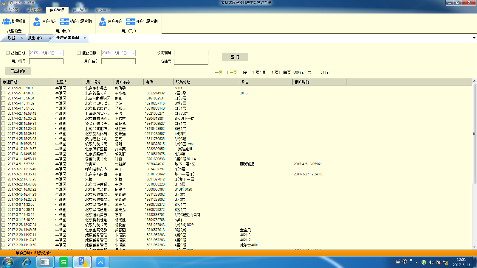Switch to 系统配置 menu tab
477x268 pixels.
coord(34,10)
